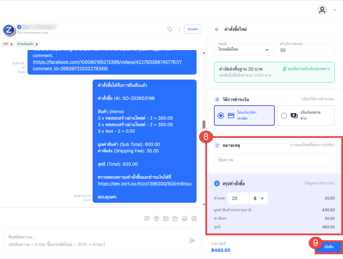Click the จบแชท end chat button
The height and width of the screenshot is (259, 343).
pyautogui.click(x=193, y=29)
